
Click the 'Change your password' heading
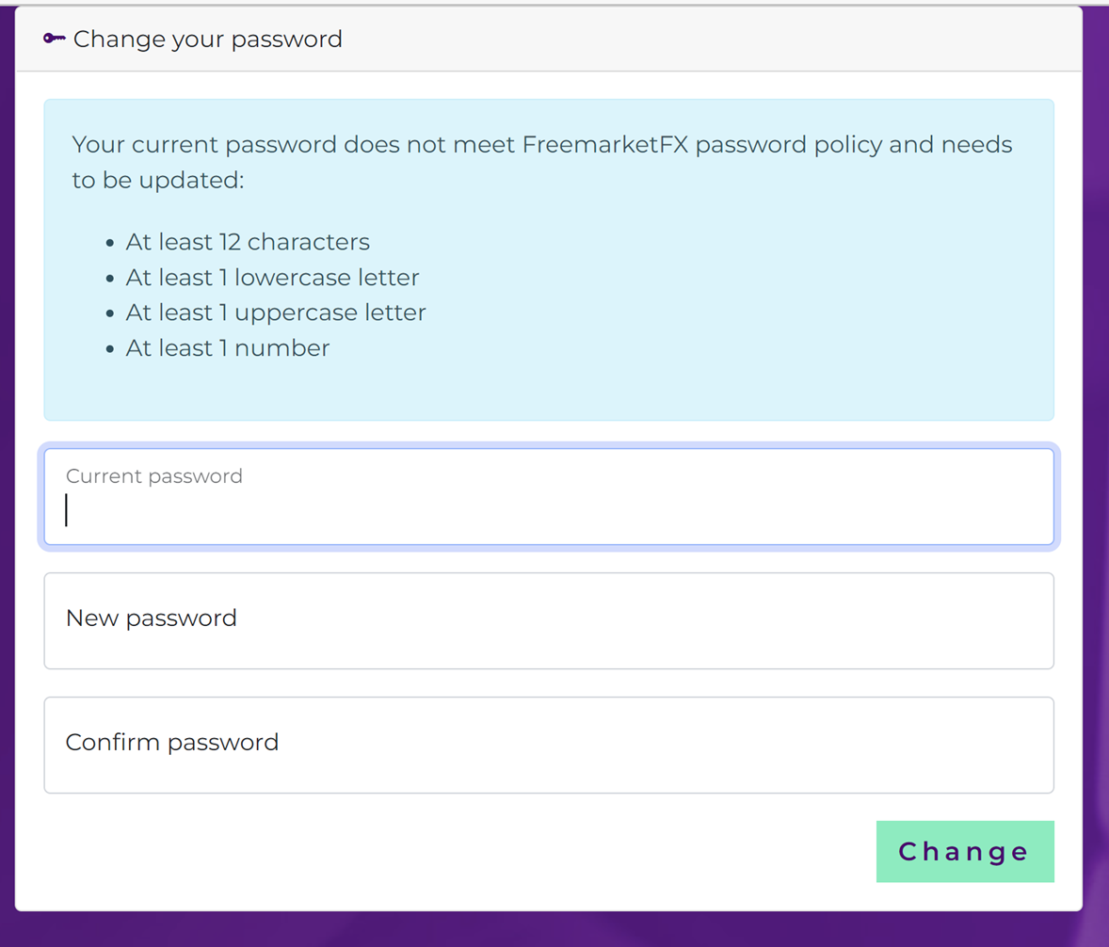click(x=207, y=39)
